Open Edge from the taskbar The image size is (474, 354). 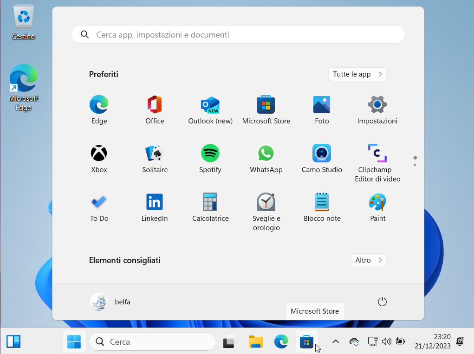(x=281, y=341)
